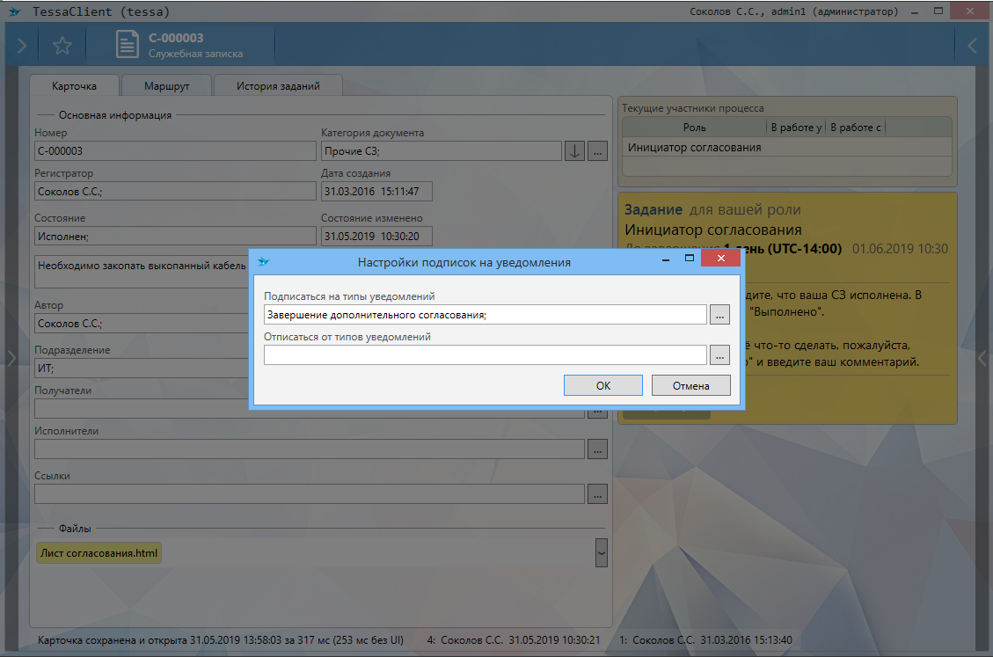The width and height of the screenshot is (993, 657).
Task: Open the Лист согласования.html file
Action: click(x=99, y=553)
